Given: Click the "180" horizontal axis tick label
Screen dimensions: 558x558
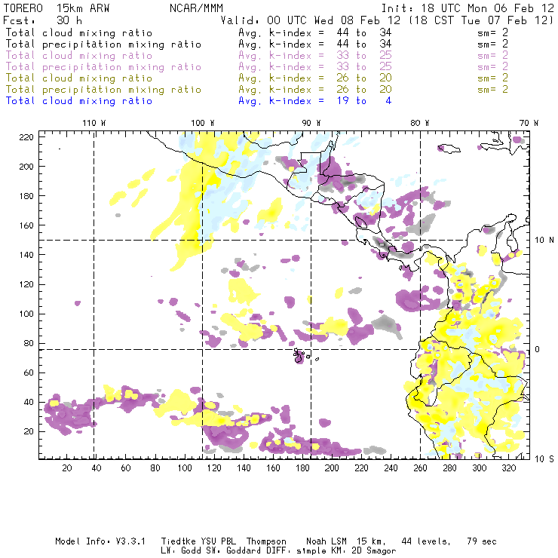Looking at the screenshot, I should pyautogui.click(x=302, y=468).
